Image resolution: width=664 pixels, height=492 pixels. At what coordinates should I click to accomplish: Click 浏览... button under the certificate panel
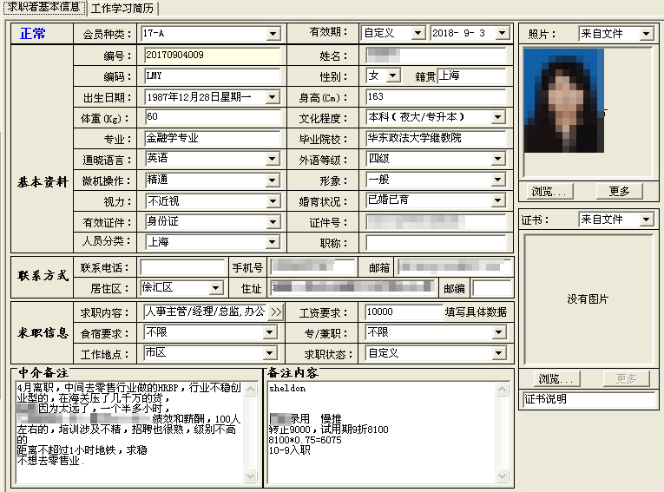[556, 378]
